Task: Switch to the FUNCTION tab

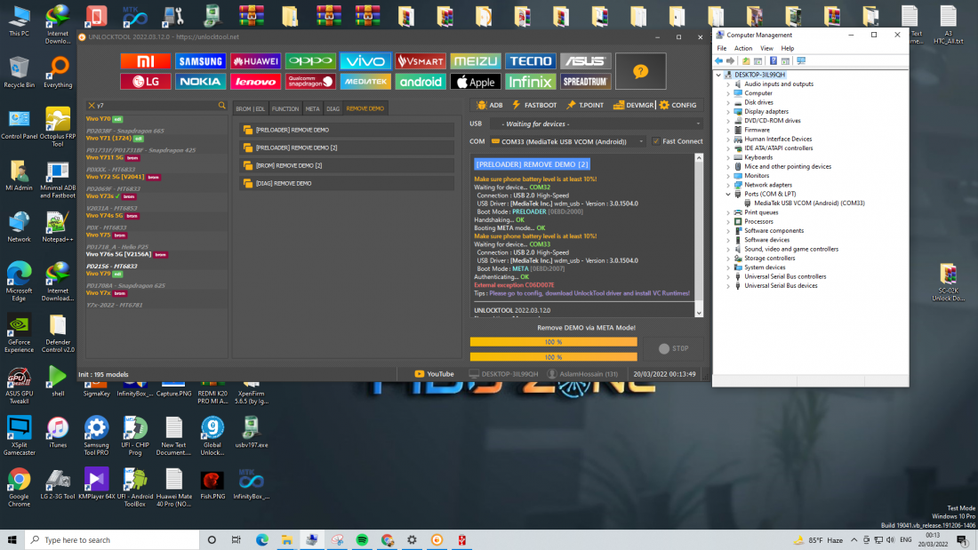Action: tap(285, 108)
